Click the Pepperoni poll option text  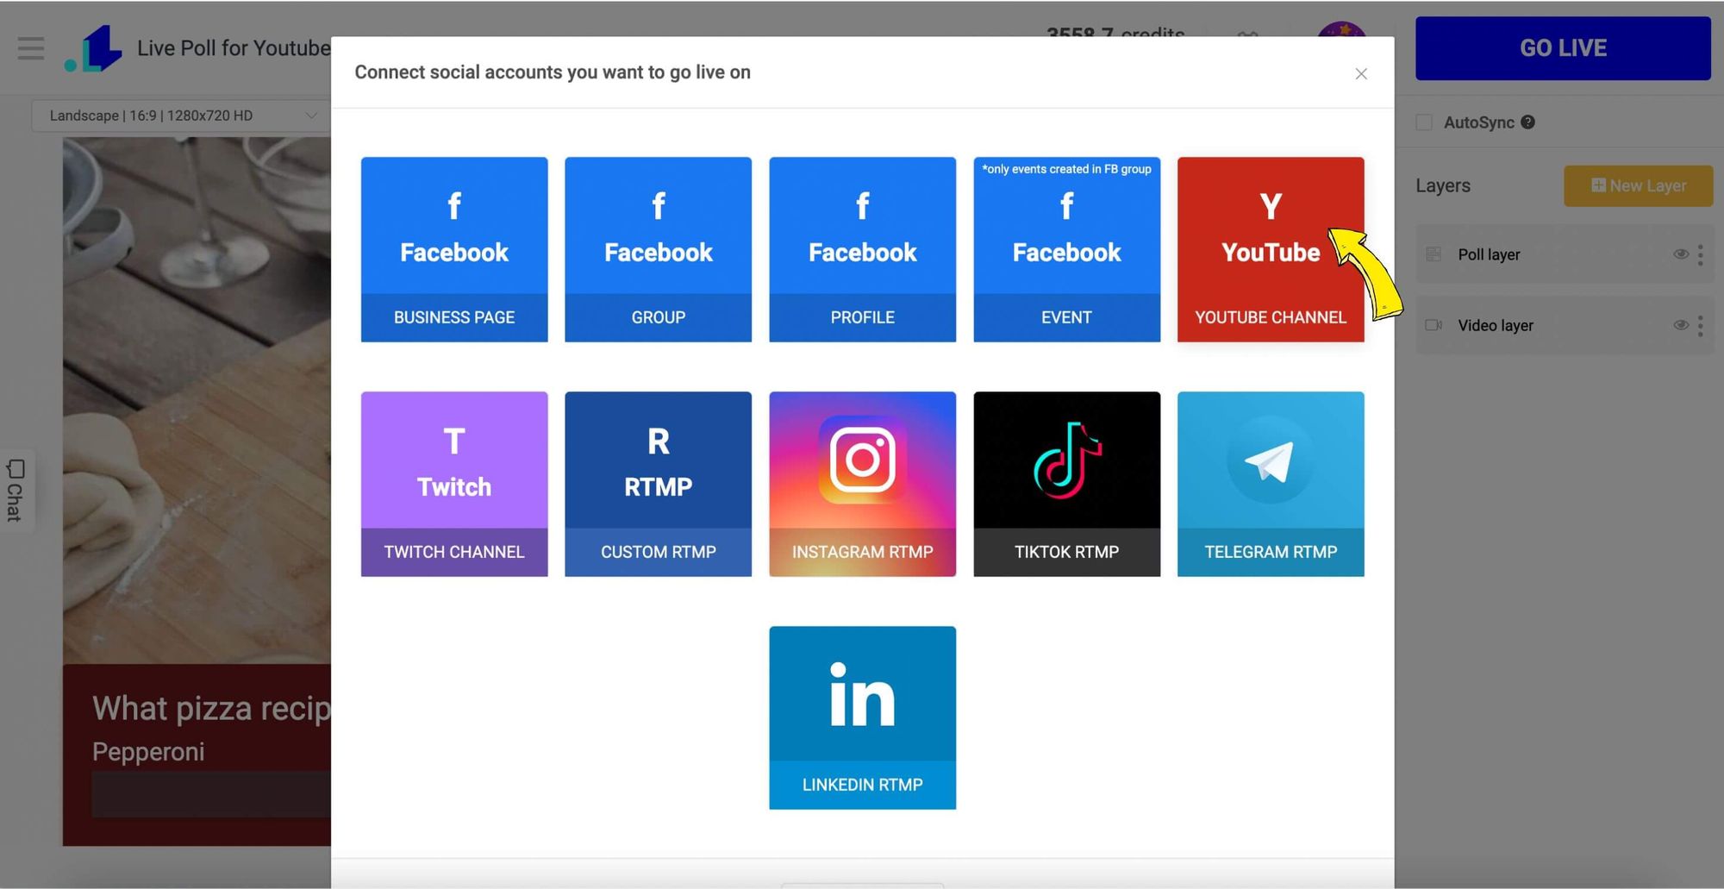tap(148, 752)
